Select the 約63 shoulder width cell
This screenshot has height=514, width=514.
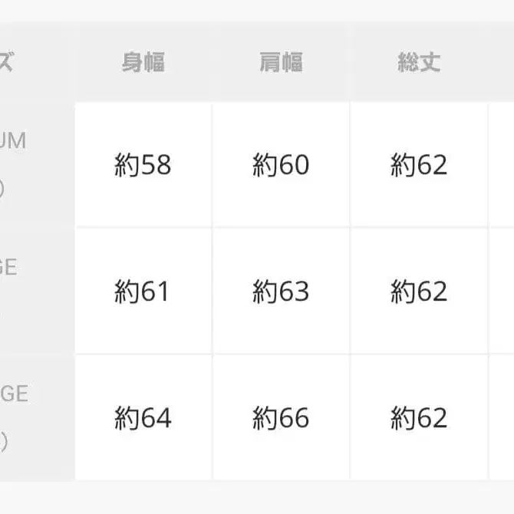click(281, 292)
